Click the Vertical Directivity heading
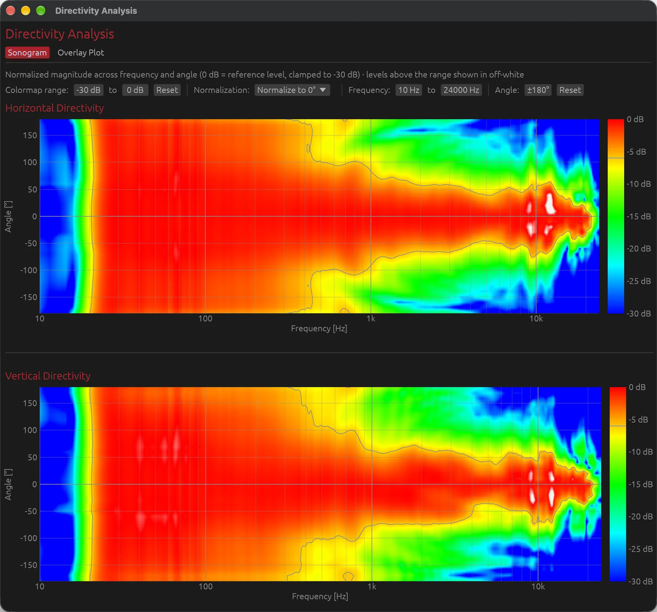This screenshot has height=612, width=657. tap(48, 376)
